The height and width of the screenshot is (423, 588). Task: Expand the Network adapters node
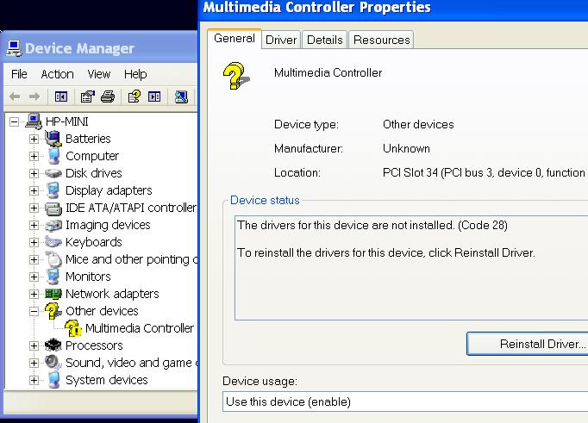pos(34,294)
